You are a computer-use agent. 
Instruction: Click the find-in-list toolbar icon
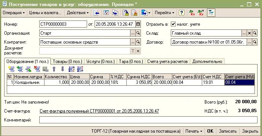pyautogui.click(x=115, y=13)
